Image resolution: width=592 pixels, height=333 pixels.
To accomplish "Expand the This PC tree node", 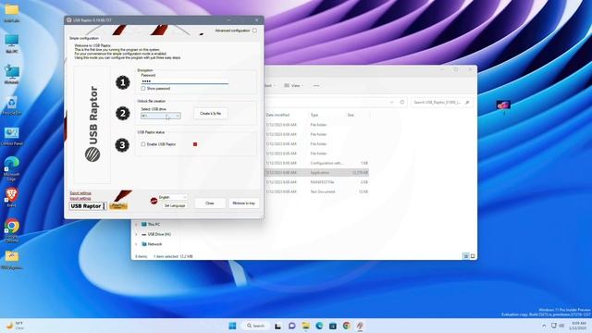I will pos(136,224).
